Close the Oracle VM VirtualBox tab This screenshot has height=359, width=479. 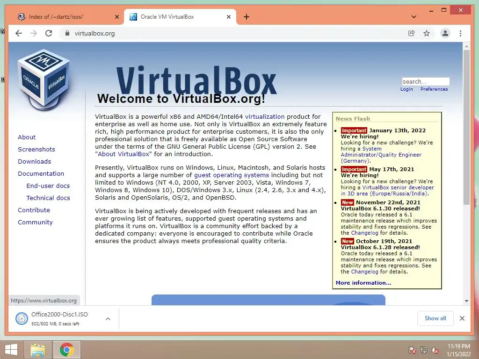[228, 17]
